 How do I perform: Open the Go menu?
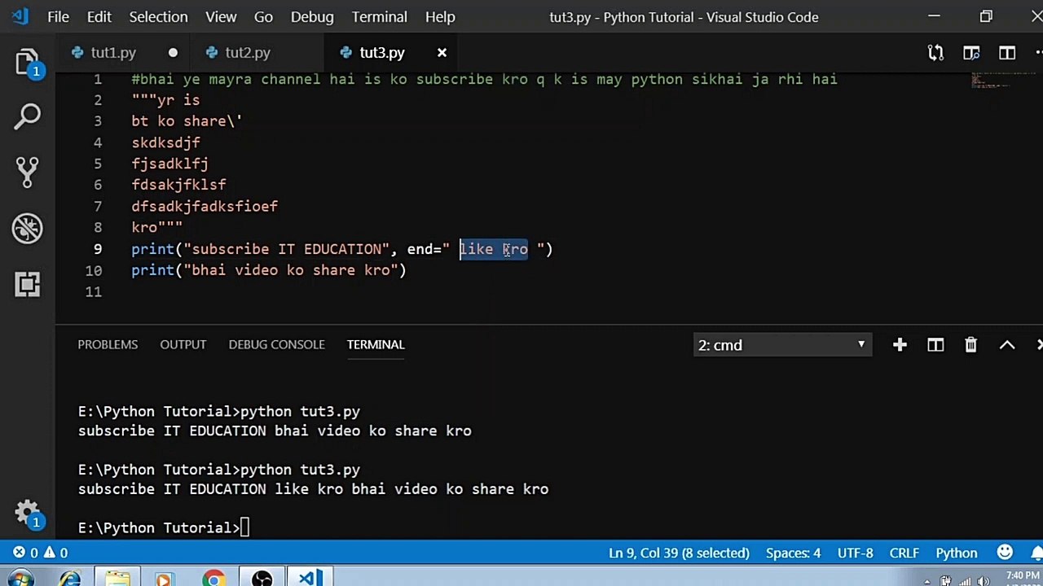pos(263,16)
